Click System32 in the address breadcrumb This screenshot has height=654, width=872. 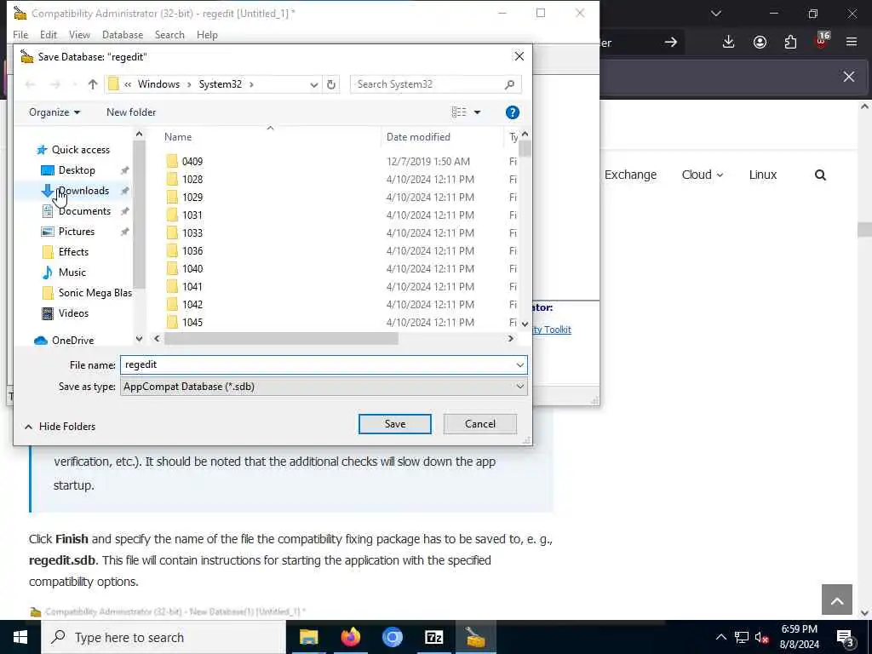(221, 84)
